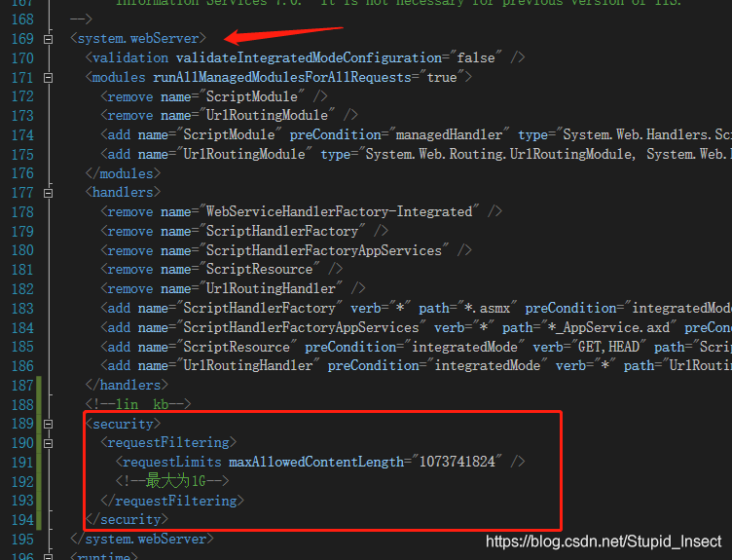Collapse the requestFiltering block at line 190
Viewport: 732px width, 560px height.
pyautogui.click(x=48, y=443)
